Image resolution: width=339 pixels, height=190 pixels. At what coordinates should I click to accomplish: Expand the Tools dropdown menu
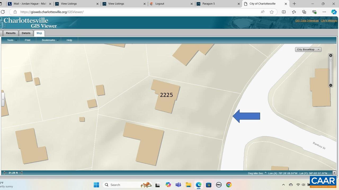click(12, 40)
